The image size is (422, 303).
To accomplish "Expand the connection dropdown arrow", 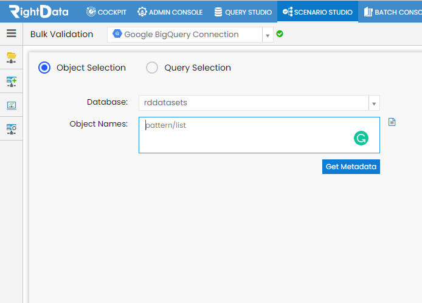I will 268,35.
